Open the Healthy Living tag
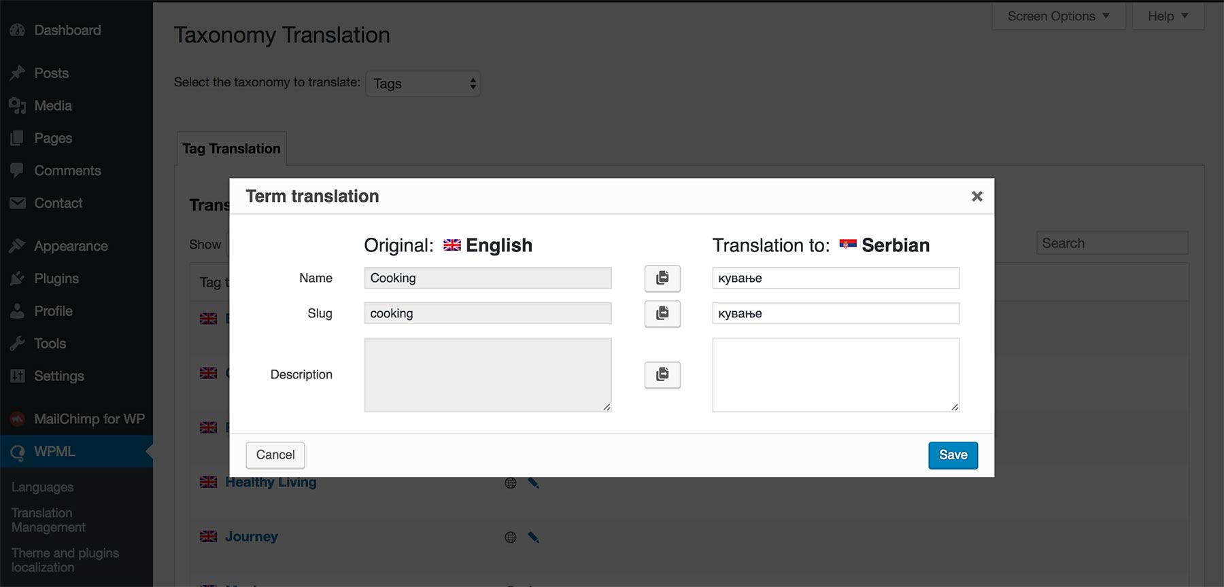The image size is (1224, 587). [x=271, y=482]
